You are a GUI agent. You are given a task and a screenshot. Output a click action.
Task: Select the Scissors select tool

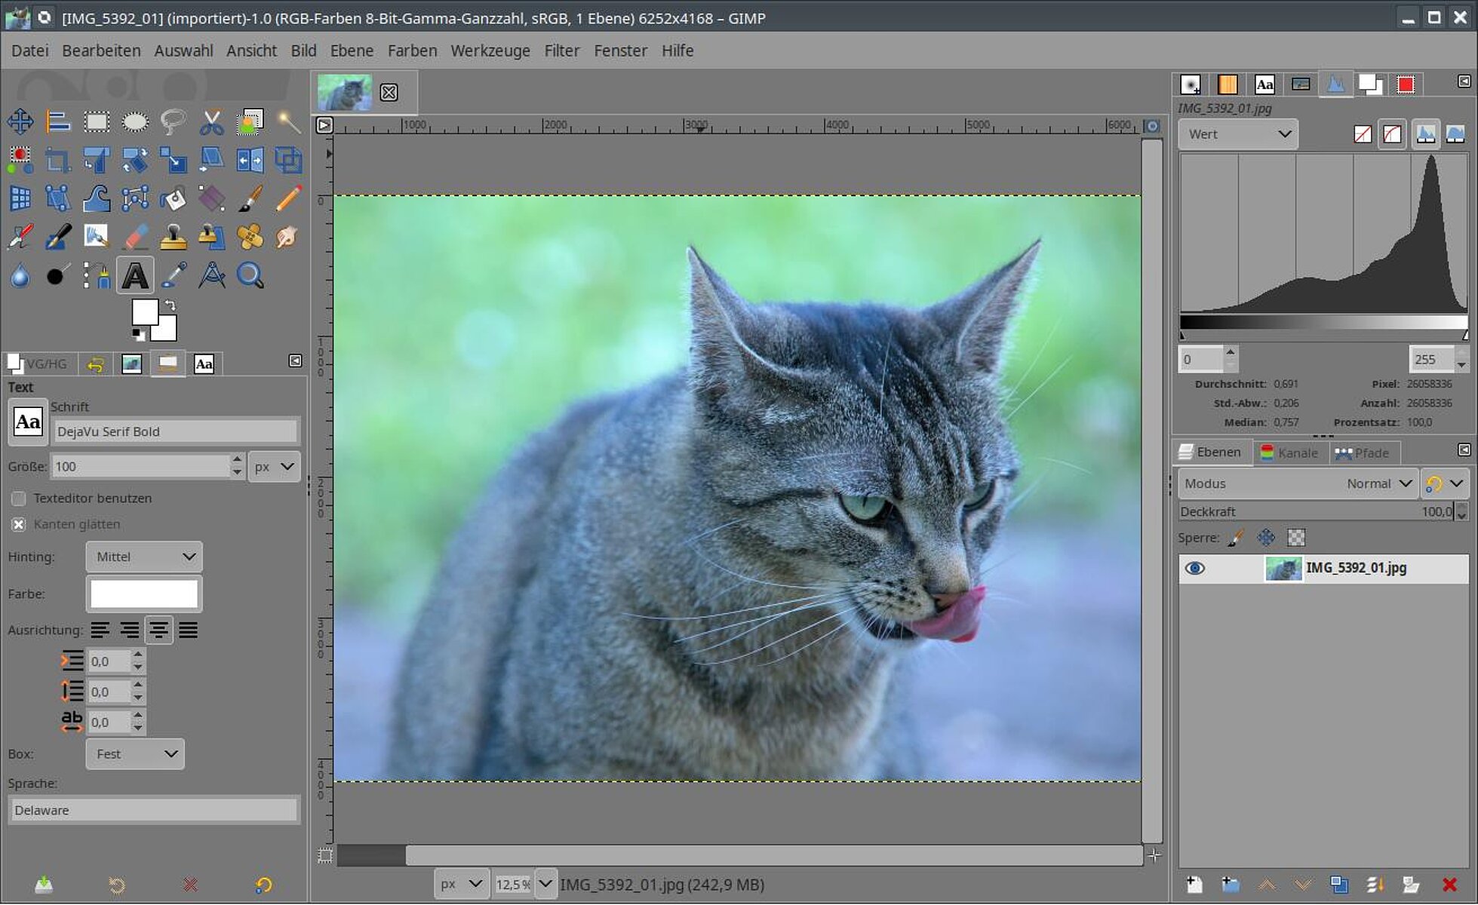211,121
